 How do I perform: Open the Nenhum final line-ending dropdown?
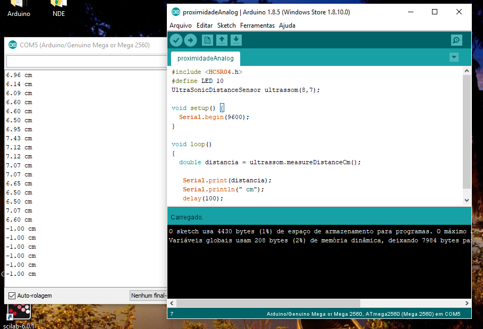pyautogui.click(x=148, y=296)
